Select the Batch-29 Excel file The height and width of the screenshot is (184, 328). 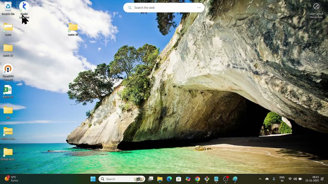coord(8,92)
